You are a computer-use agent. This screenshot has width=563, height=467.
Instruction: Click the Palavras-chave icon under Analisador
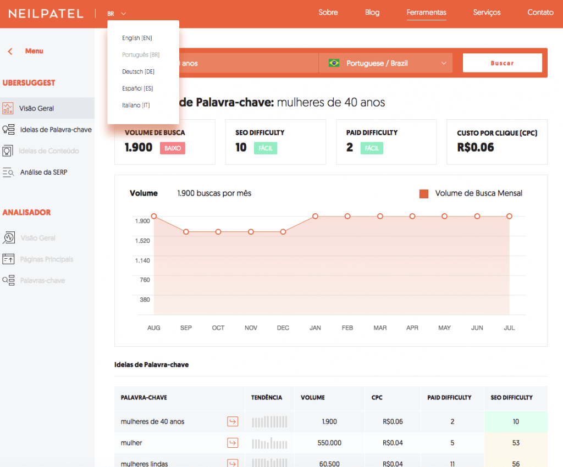tap(8, 280)
